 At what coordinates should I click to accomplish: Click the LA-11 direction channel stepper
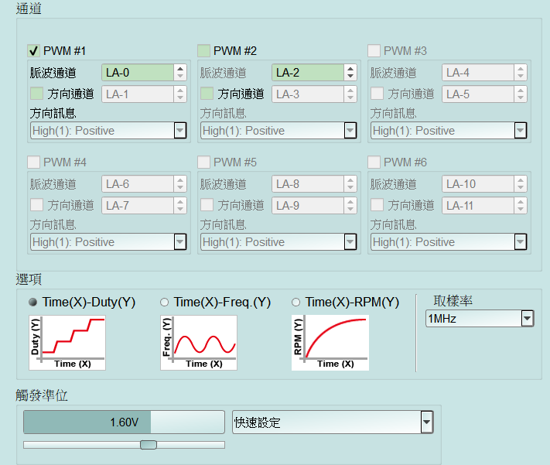(x=521, y=205)
